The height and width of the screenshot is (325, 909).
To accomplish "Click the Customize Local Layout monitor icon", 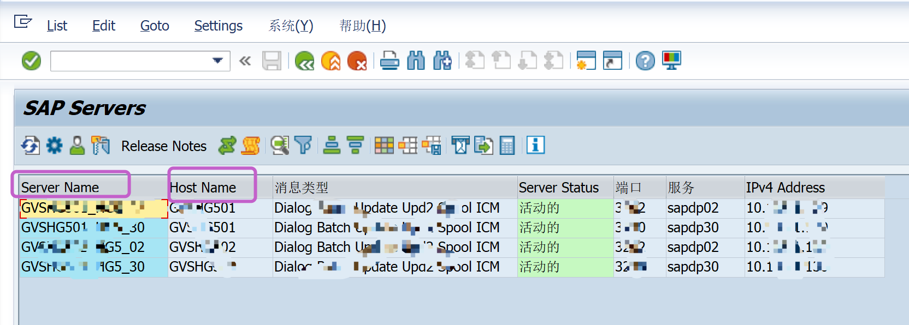I will click(671, 61).
